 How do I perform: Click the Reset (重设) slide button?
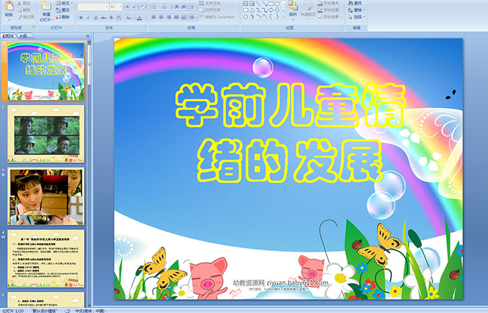[62, 10]
